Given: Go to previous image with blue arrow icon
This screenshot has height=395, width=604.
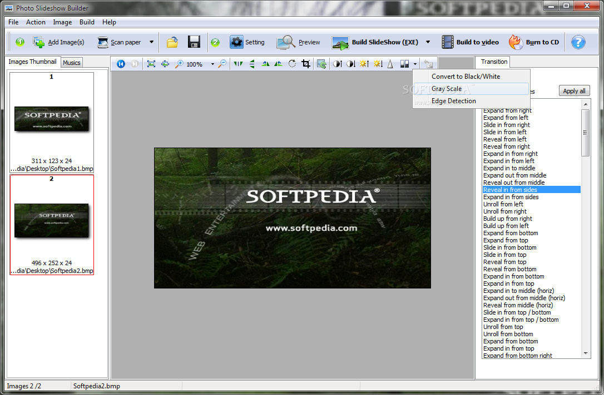Looking at the screenshot, I should coord(121,64).
